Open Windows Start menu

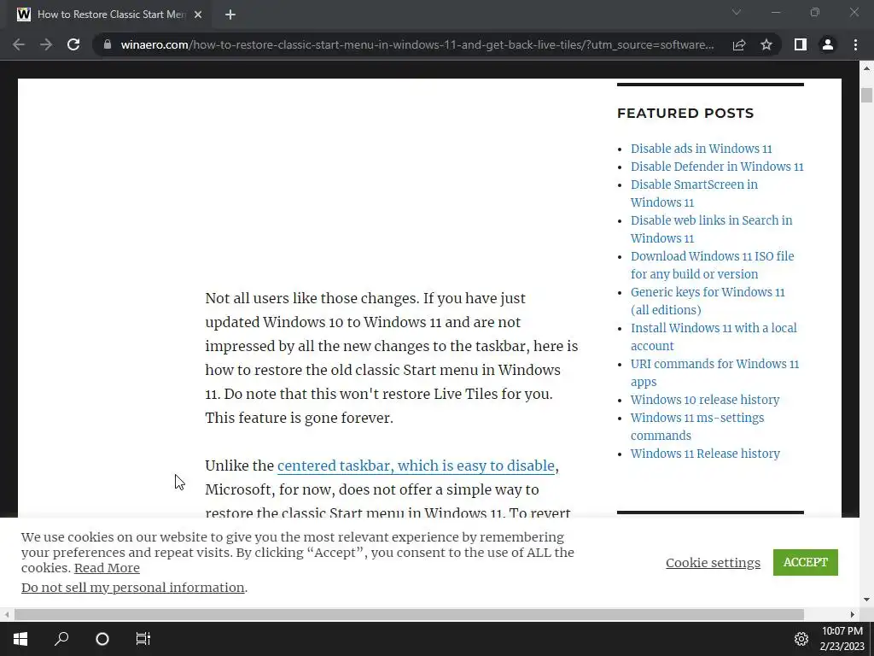click(20, 639)
